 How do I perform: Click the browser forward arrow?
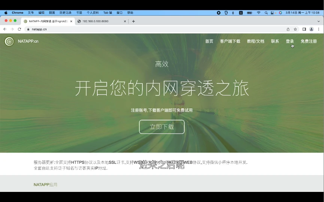12,29
